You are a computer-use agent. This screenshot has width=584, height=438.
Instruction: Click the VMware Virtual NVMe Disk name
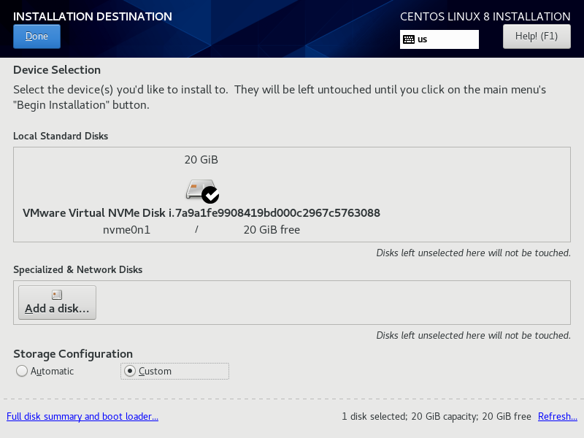(x=201, y=213)
